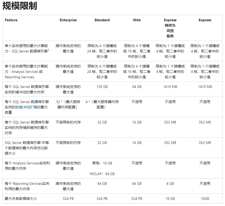Select Express 高级服务 "352 MB" in 列存储段缓存 row

(x=170, y=122)
